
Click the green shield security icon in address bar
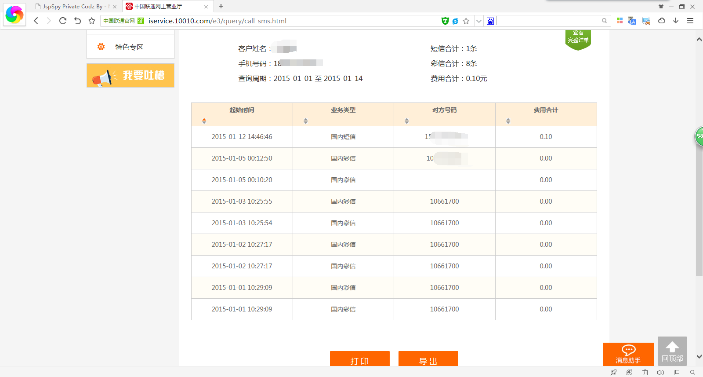click(445, 21)
